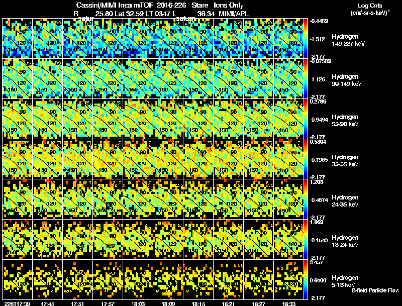Click the color bar beside Hydrogen 35-55 keV
The image size is (402, 306).
point(306,159)
